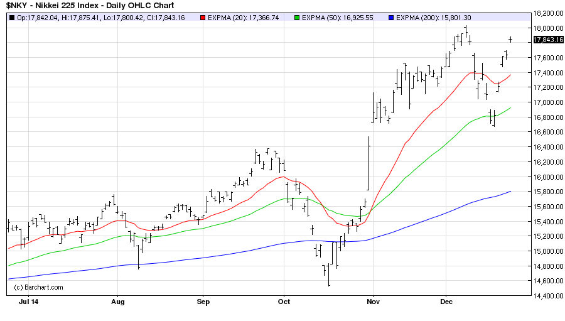
Task: Click the 14,600.00 price axis label
Action: coord(548,281)
